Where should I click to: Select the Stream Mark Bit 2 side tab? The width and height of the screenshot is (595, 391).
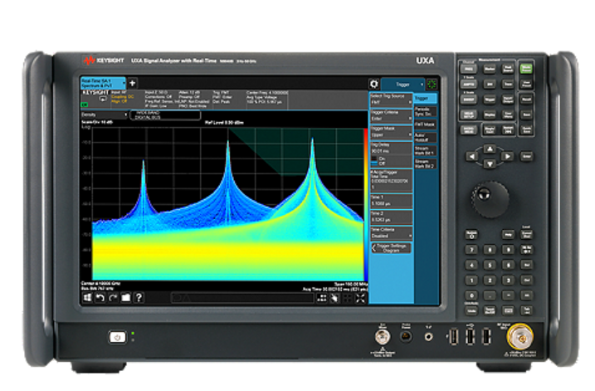tap(425, 164)
